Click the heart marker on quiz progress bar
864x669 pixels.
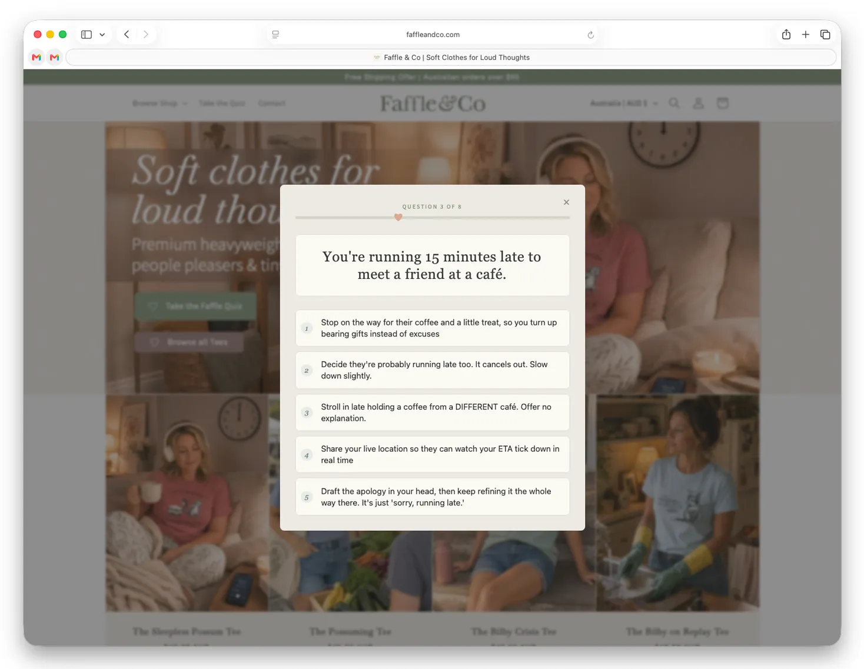[398, 217]
